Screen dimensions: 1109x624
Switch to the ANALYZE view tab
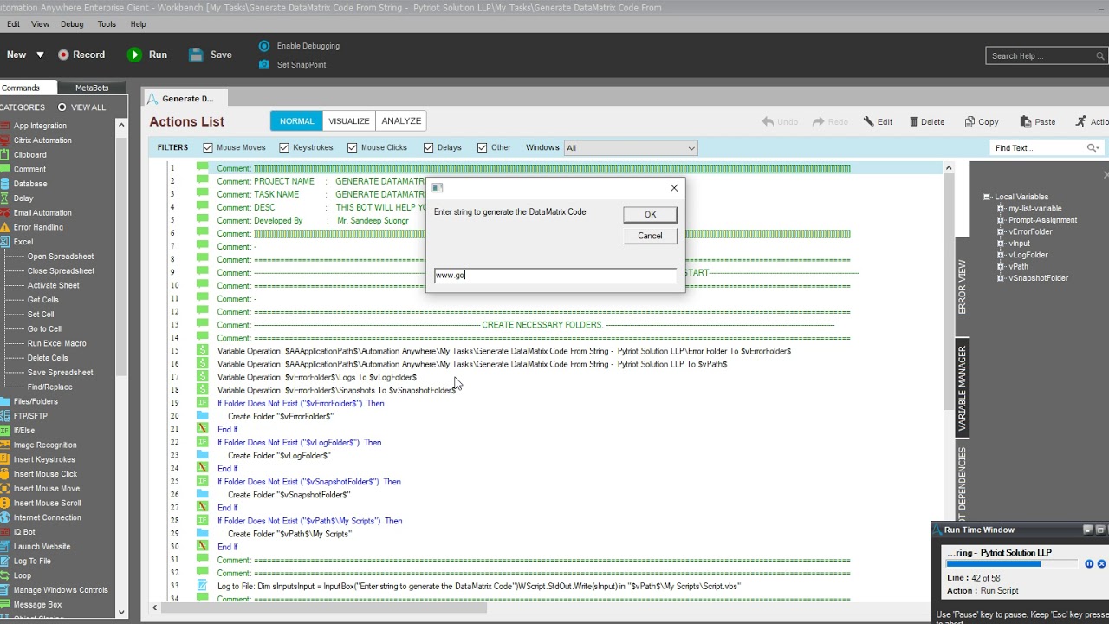tap(401, 121)
